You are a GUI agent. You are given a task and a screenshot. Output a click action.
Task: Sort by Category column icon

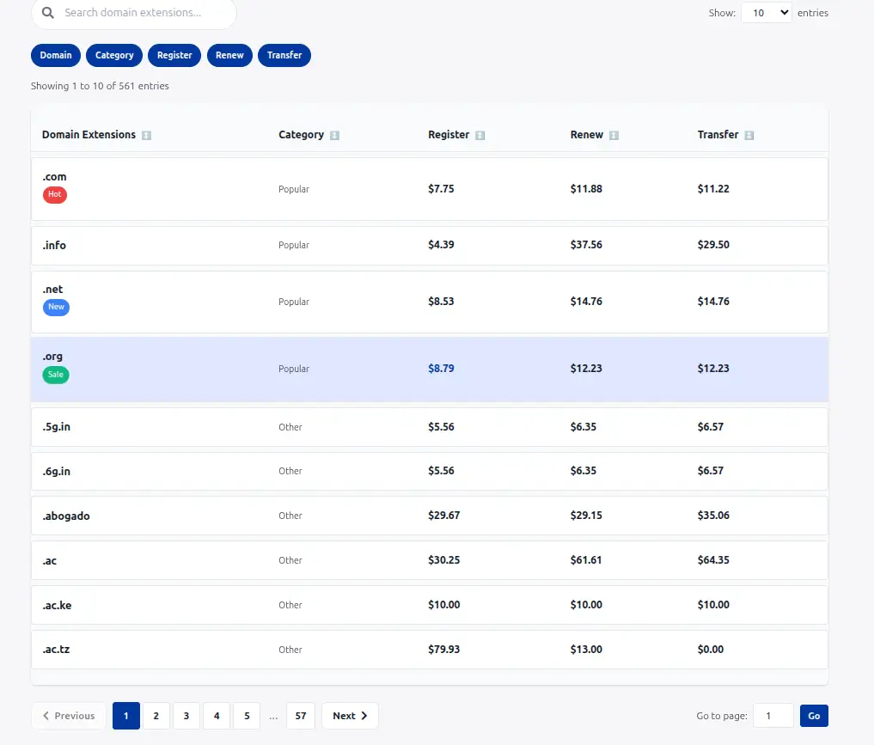pyautogui.click(x=334, y=136)
